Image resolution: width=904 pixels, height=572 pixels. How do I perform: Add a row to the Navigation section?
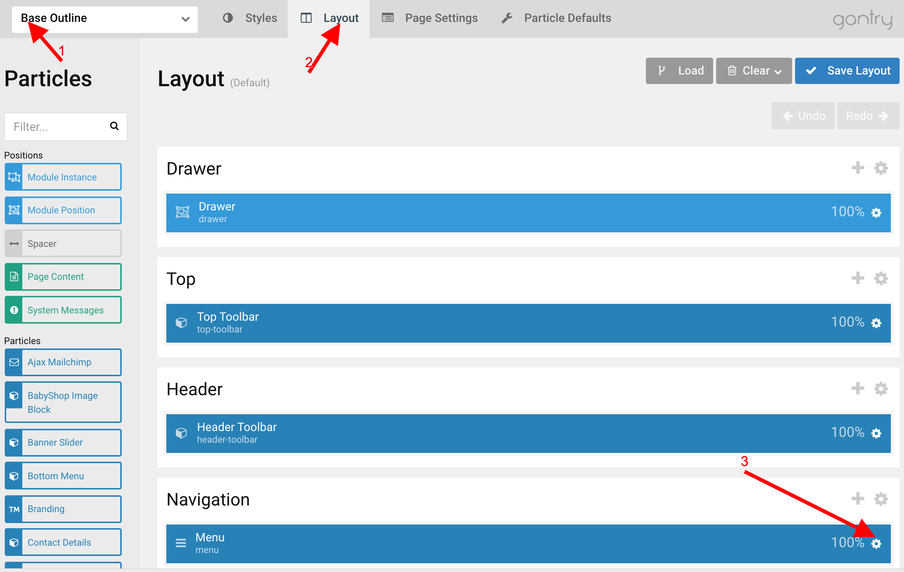tap(858, 499)
